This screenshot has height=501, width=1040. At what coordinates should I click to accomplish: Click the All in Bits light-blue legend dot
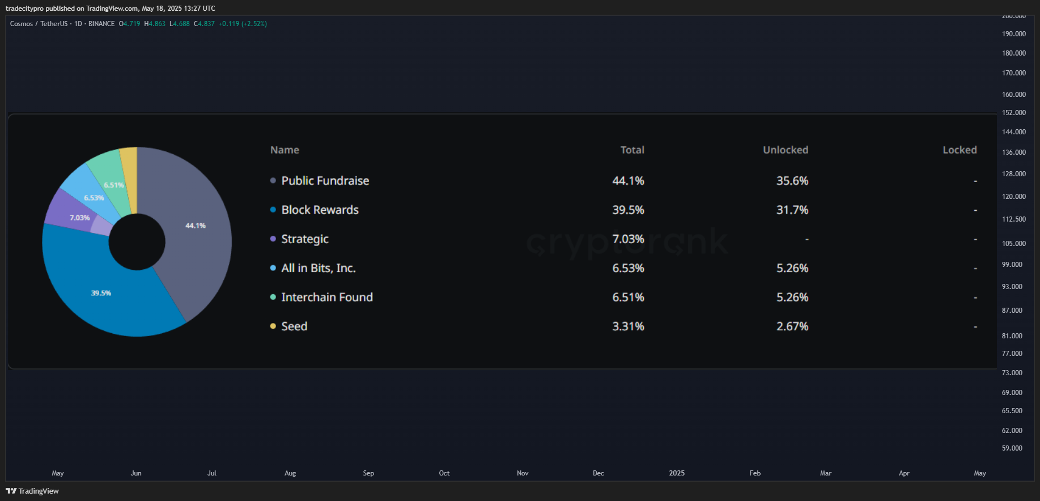click(273, 268)
